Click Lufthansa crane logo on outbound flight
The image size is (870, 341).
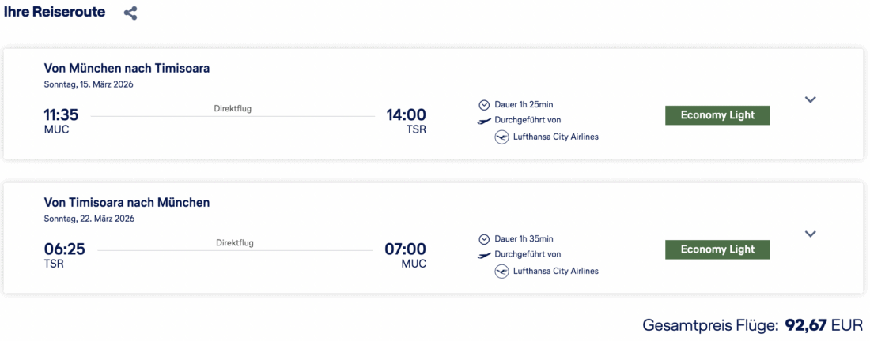(x=501, y=137)
